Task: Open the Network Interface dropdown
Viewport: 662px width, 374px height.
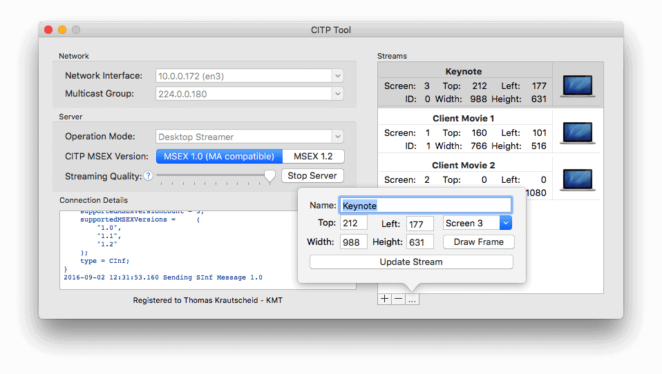Action: (x=338, y=76)
